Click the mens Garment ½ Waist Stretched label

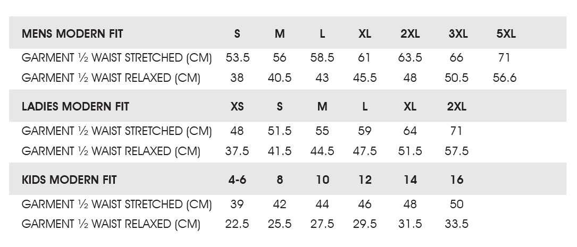point(116,58)
